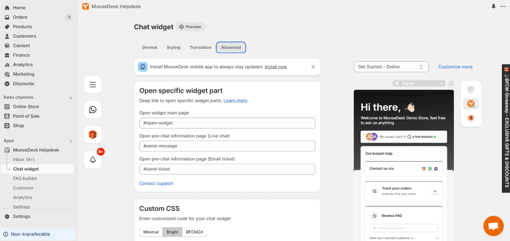Select the MooseDesk logo widget preview icon

(x=471, y=104)
